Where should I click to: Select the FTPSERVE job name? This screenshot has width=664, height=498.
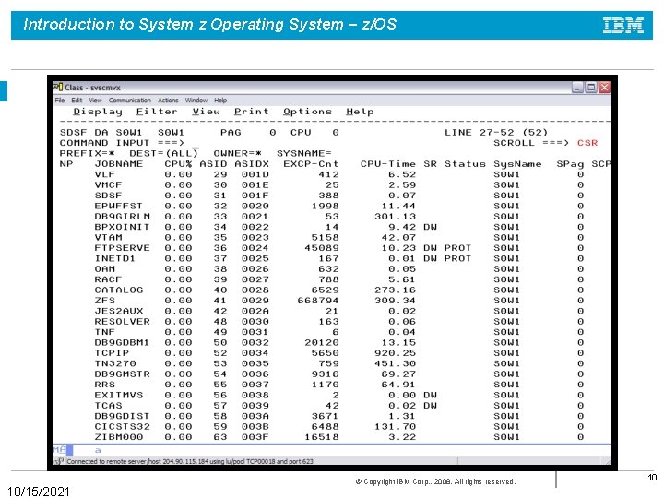point(122,248)
